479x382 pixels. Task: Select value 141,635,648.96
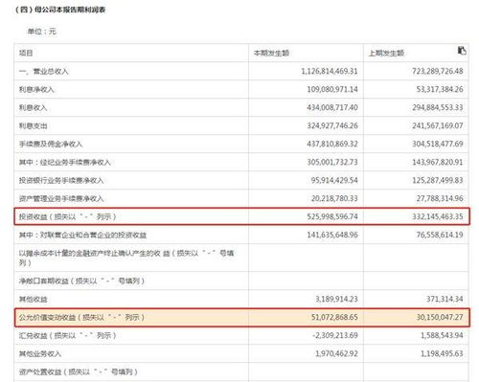coord(332,235)
